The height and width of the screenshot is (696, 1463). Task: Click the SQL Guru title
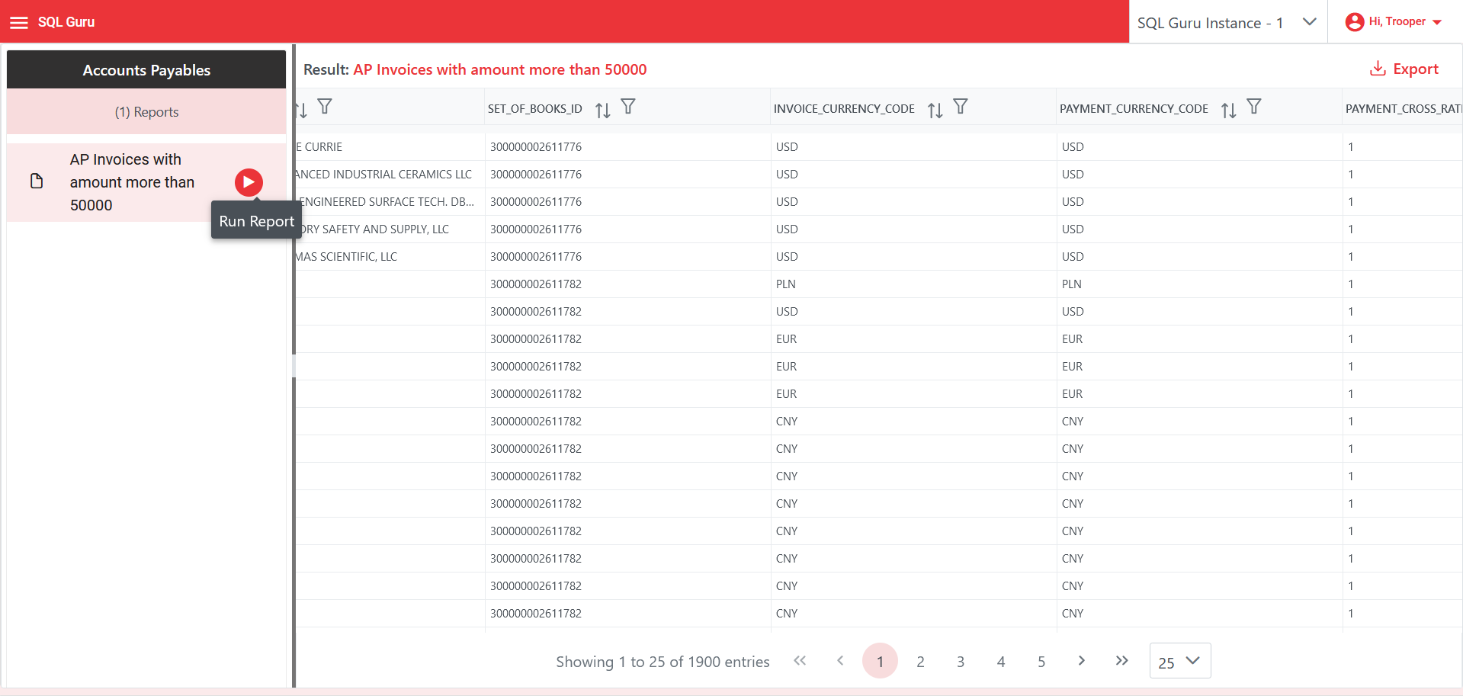[66, 22]
